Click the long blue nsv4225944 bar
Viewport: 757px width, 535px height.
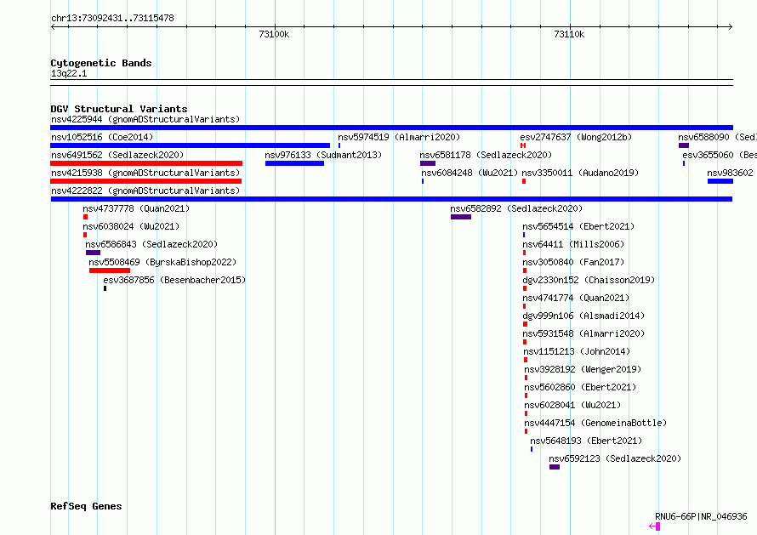(x=391, y=128)
